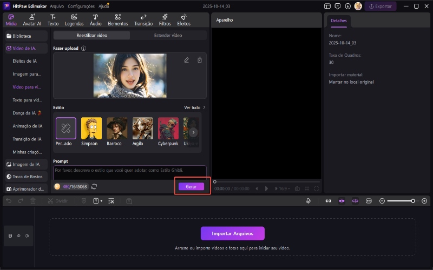Viewport: 433px width, 270px height.
Task: Expand the Imagem de IA section
Action: coord(26,164)
